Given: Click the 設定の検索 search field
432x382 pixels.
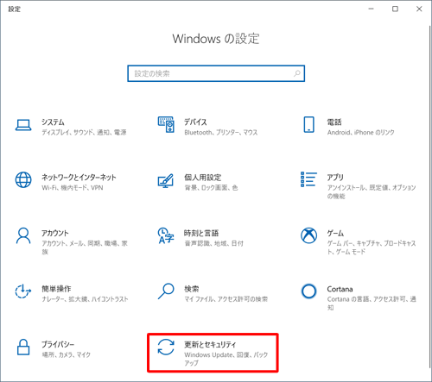Looking at the screenshot, I should tap(216, 73).
